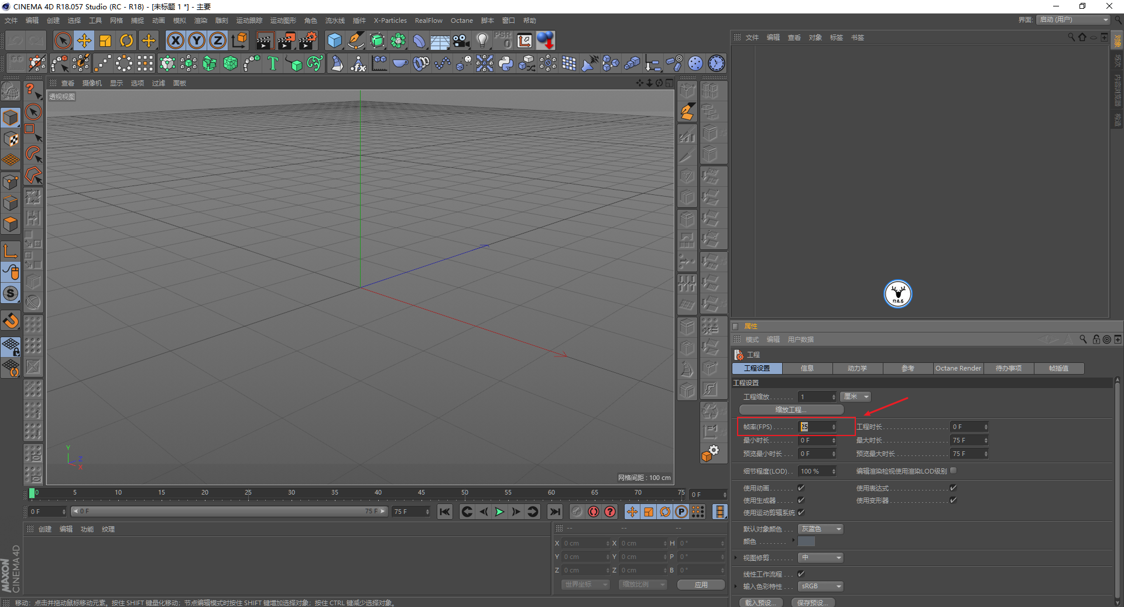
Task: Open the RealFlow menu
Action: tap(429, 20)
